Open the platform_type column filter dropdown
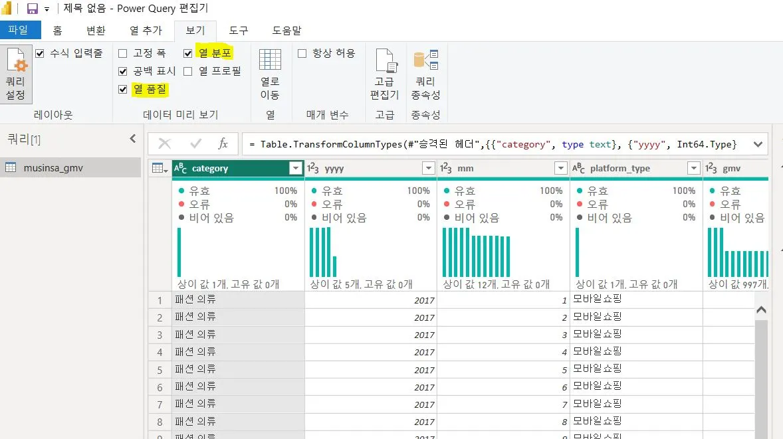This screenshot has width=783, height=439. tap(694, 169)
